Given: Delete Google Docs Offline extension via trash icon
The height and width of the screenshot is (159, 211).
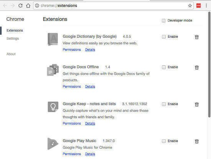Looking at the screenshot, I should [196, 67].
